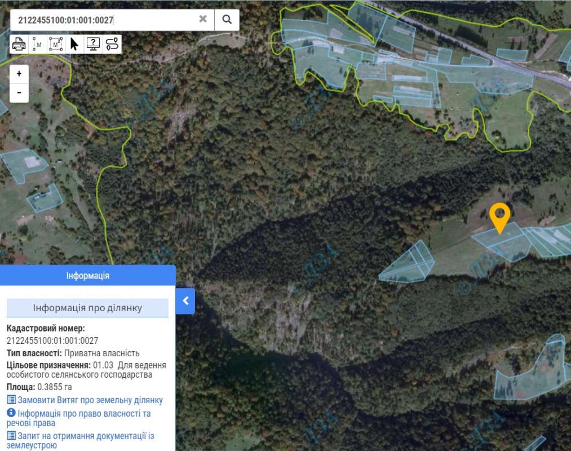Zoom out with the minus button
571x451 pixels.
(19, 92)
